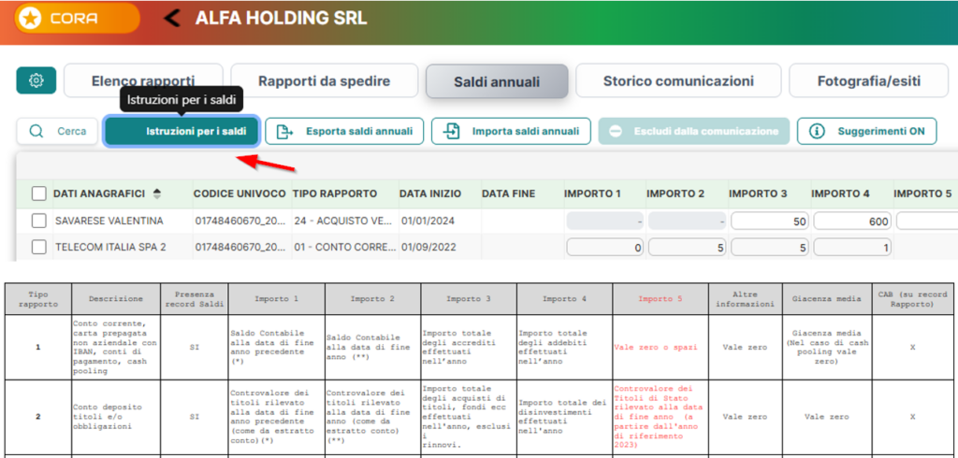Select the SAVARESE VALENTINA row checkbox
Image resolution: width=958 pixels, height=458 pixels.
click(39, 221)
